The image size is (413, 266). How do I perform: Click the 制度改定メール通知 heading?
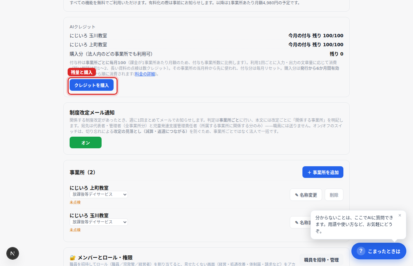point(92,112)
